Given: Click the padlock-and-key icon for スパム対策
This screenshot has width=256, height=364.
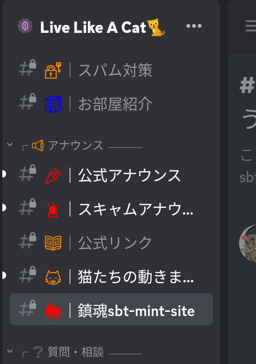Looking at the screenshot, I should 53,70.
